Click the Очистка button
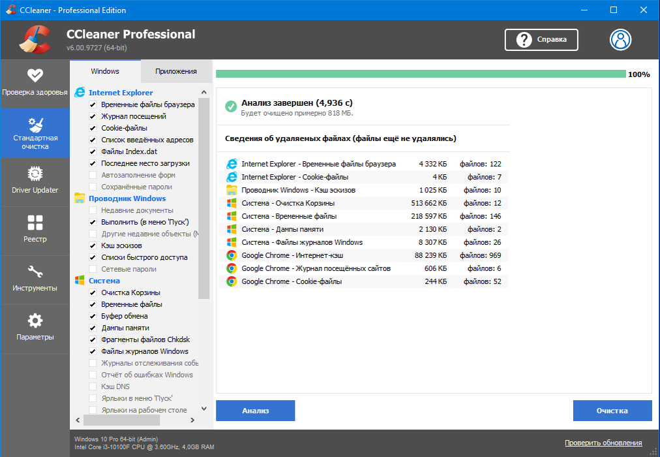The height and width of the screenshot is (457, 660). [x=612, y=411]
